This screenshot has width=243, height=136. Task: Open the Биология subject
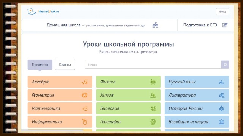(x=128, y=108)
